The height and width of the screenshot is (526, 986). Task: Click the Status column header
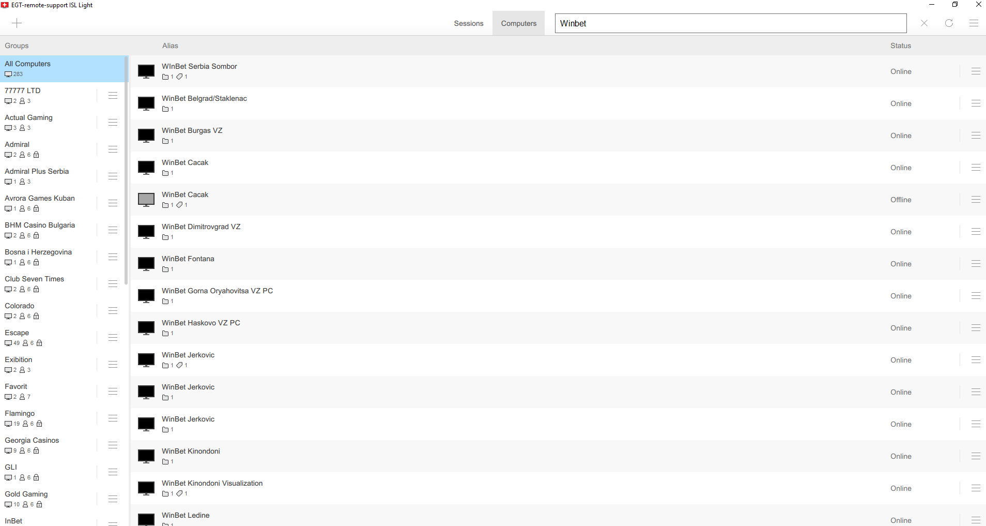pos(901,46)
